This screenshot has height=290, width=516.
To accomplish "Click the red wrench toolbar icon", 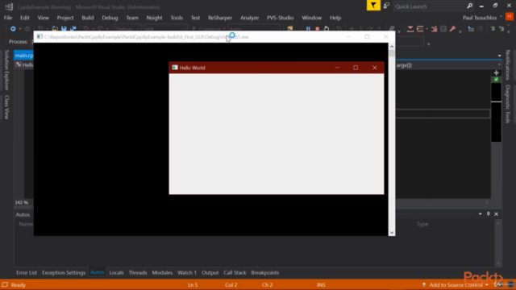I will pyautogui.click(x=453, y=29).
